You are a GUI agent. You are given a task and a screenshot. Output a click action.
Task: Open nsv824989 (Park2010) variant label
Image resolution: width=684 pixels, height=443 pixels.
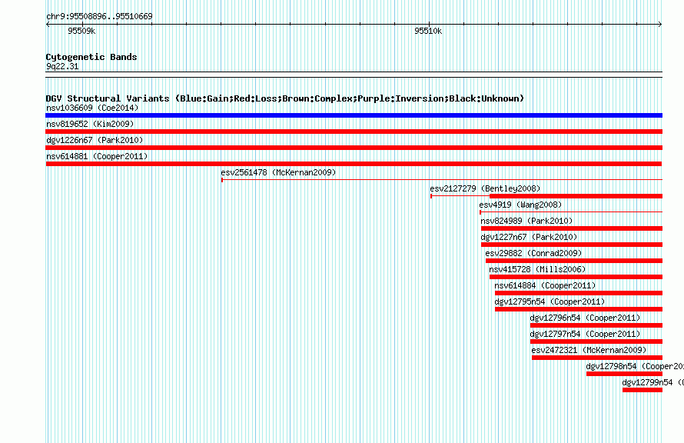tap(526, 221)
